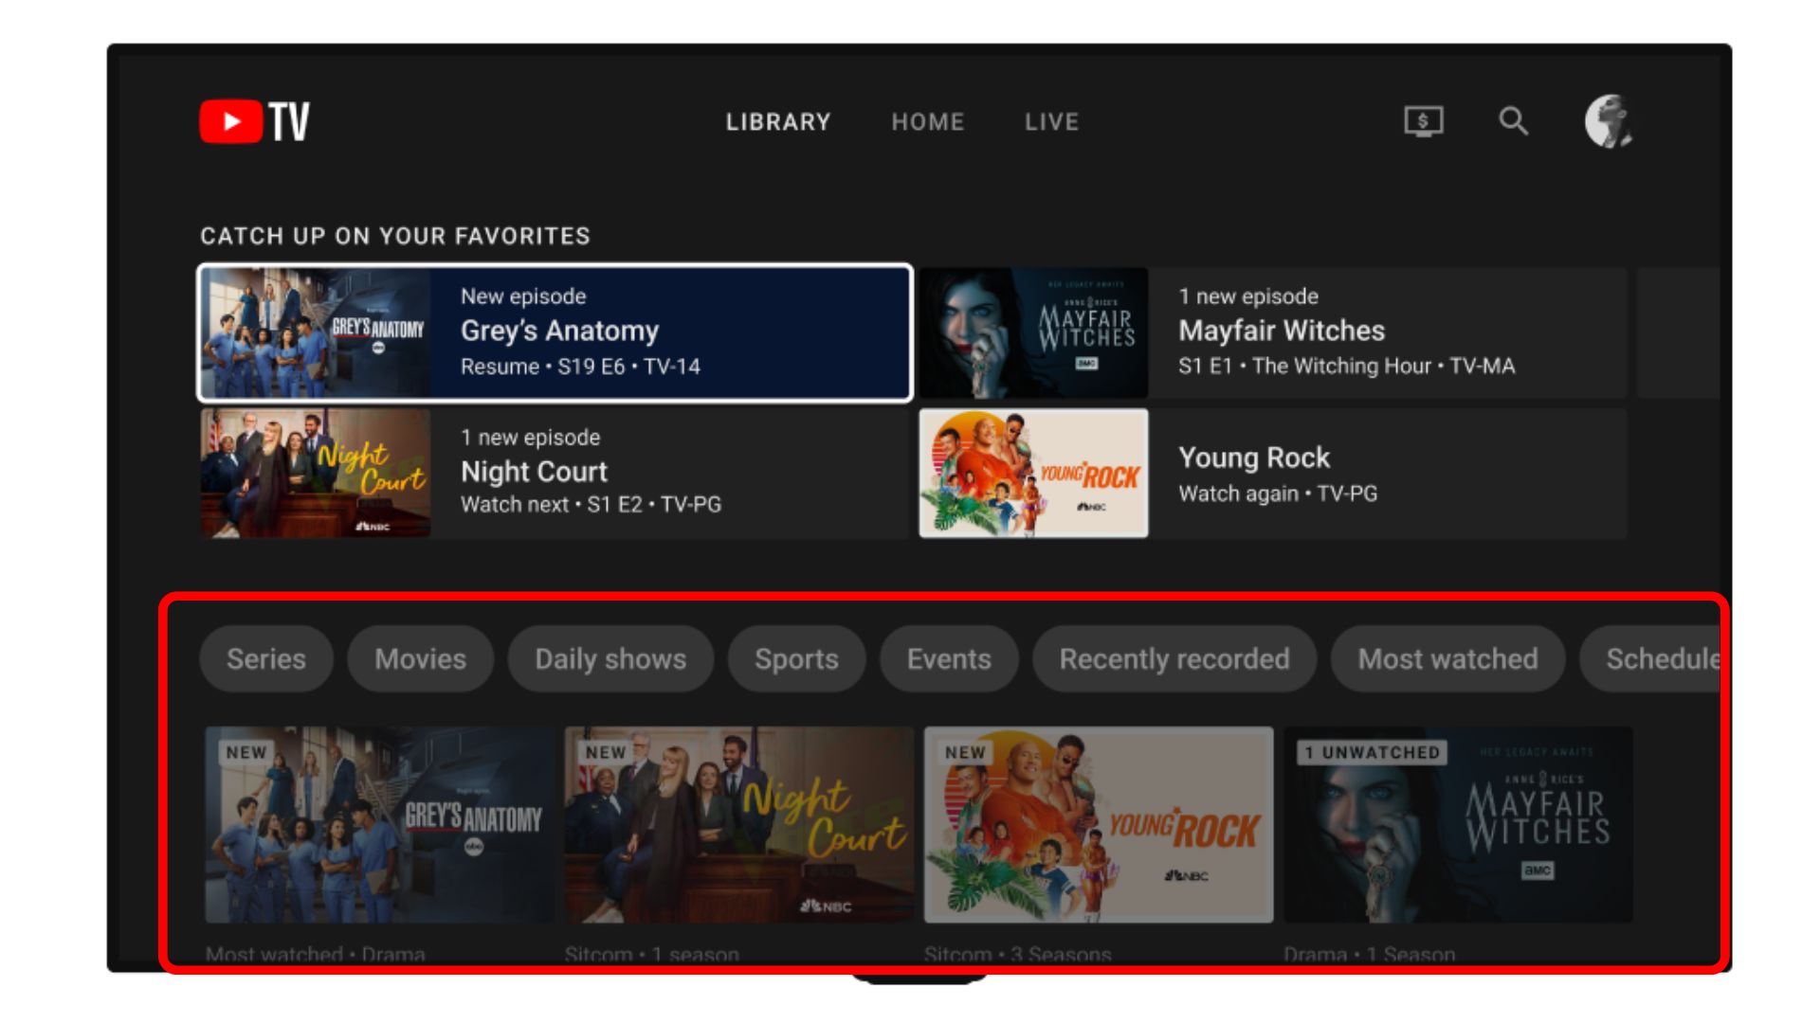Screen dimensions: 1820x1023
Task: Open Mayfair Witches S1 E1 card
Action: point(1272,332)
